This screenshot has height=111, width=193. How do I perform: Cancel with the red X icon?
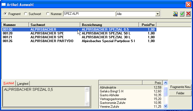(188, 14)
